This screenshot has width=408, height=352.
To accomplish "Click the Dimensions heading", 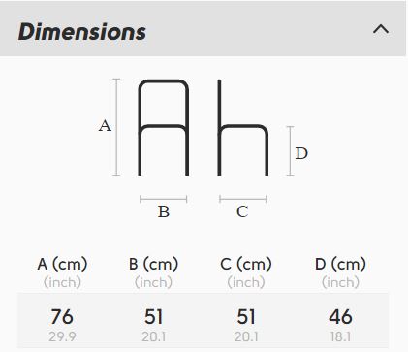I will 82,32.
